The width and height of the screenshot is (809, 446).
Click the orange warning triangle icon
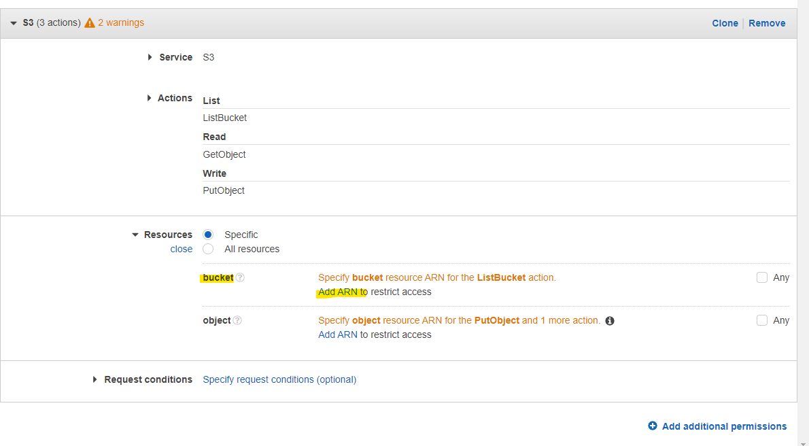tap(90, 22)
